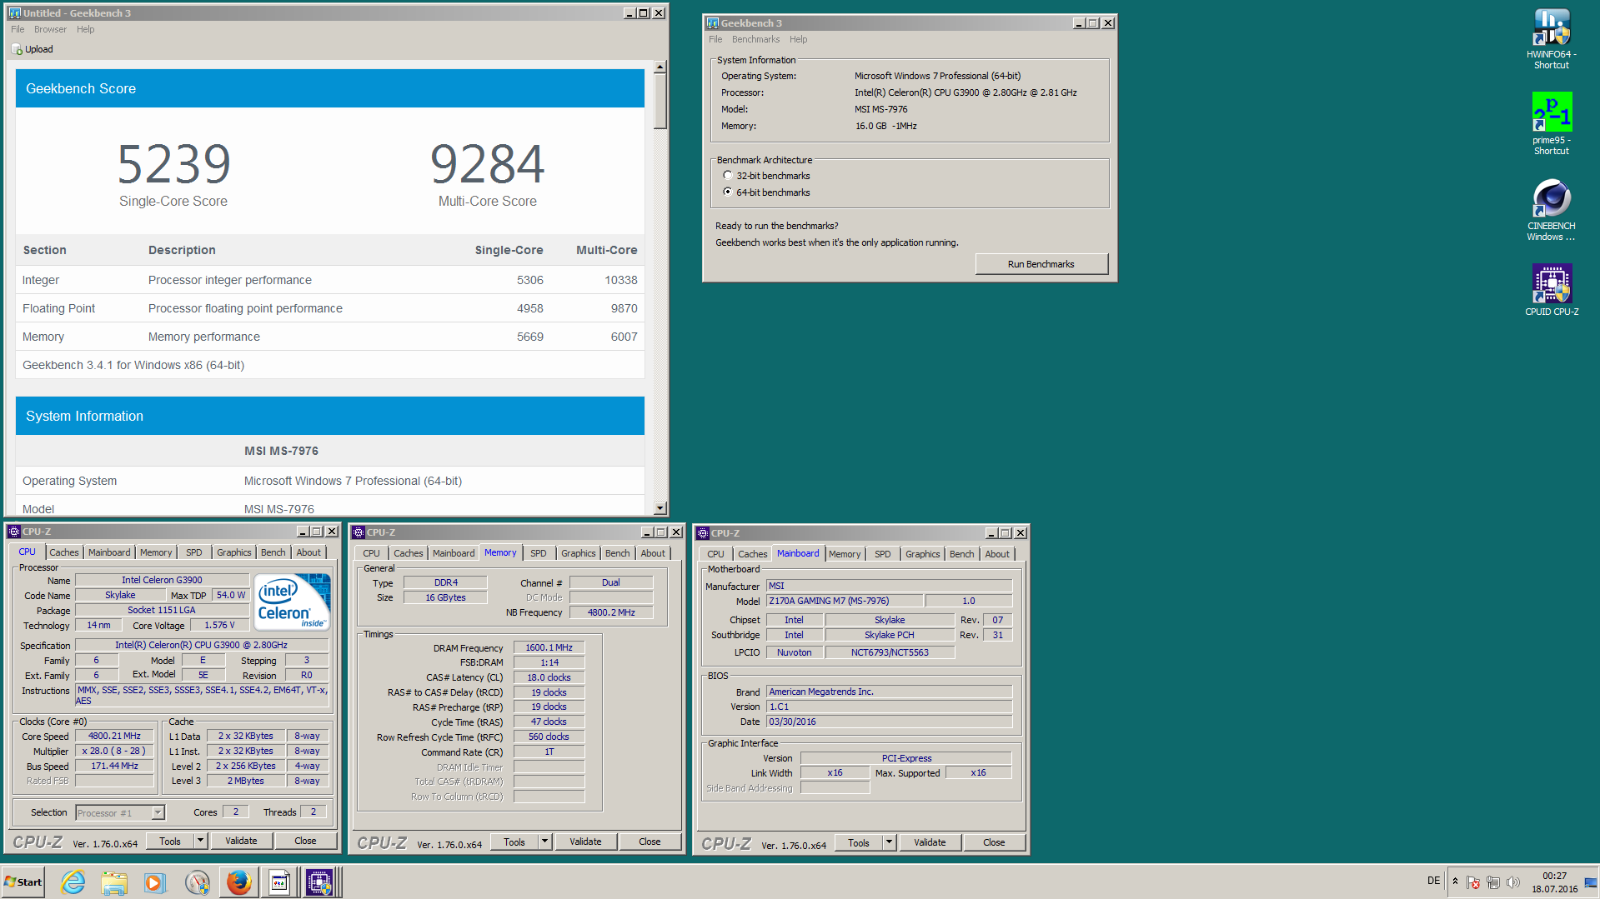Open the Action Center flag icon
The width and height of the screenshot is (1600, 899).
[x=1473, y=882]
